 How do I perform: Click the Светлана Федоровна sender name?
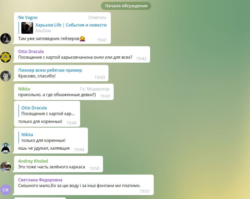click(40, 180)
